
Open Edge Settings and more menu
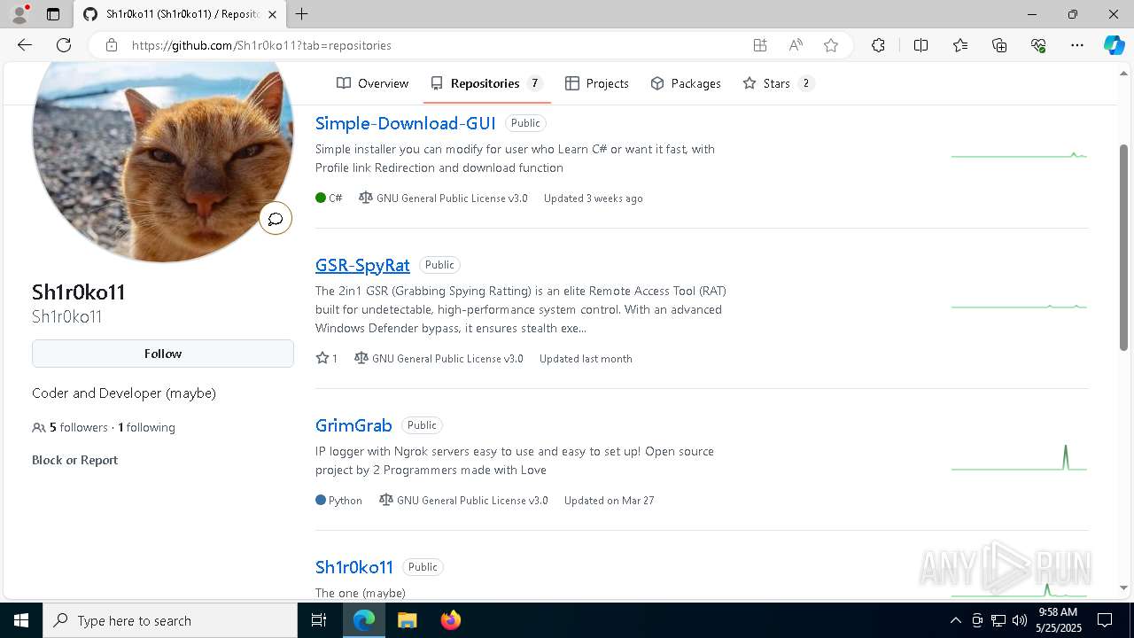click(x=1077, y=45)
